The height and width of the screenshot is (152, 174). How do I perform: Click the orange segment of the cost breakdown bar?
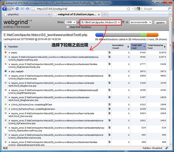tap(153, 35)
